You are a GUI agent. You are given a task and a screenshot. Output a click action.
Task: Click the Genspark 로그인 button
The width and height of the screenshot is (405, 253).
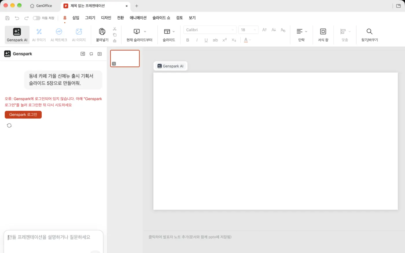coord(23,115)
